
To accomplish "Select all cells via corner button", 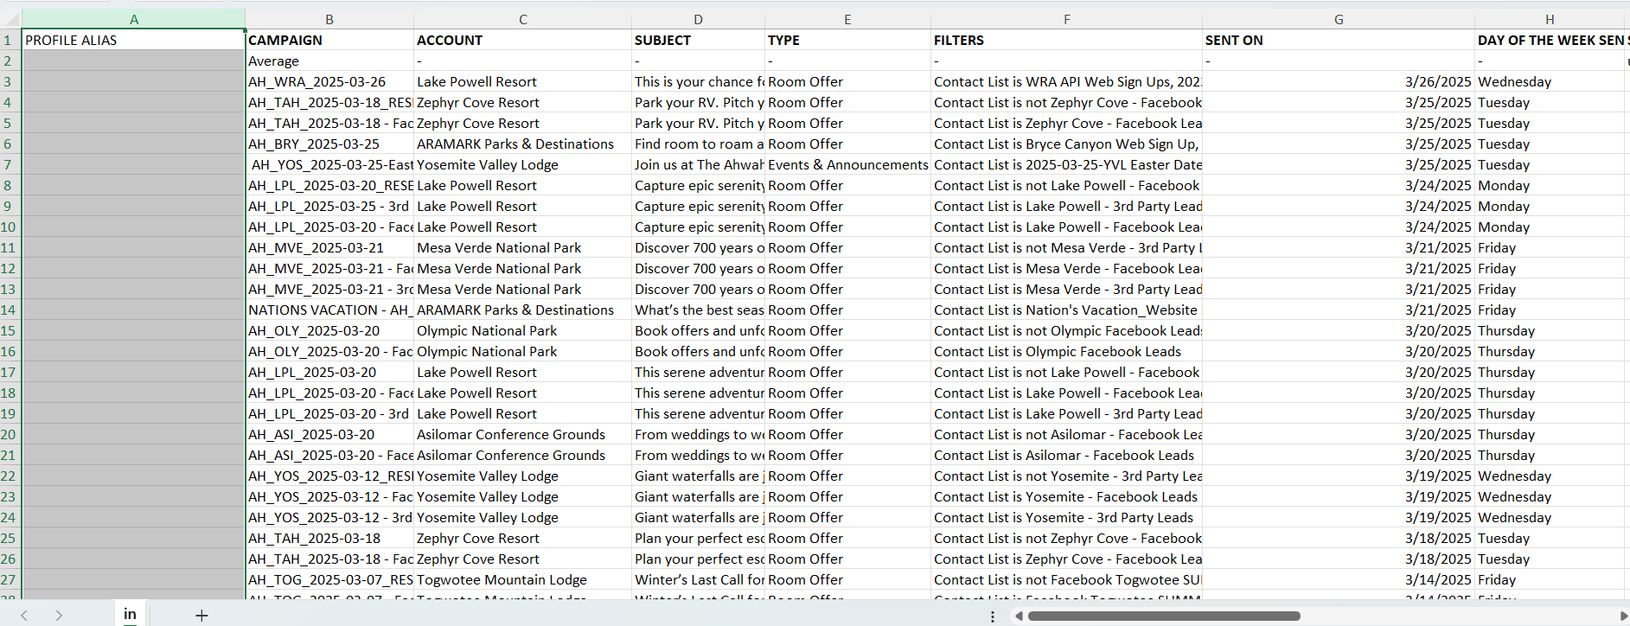I will tap(10, 19).
